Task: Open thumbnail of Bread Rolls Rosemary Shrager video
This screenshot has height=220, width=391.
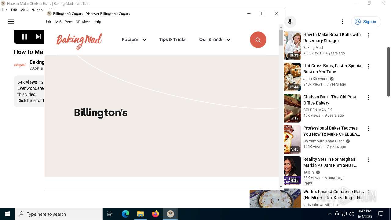Action: click(x=292, y=46)
